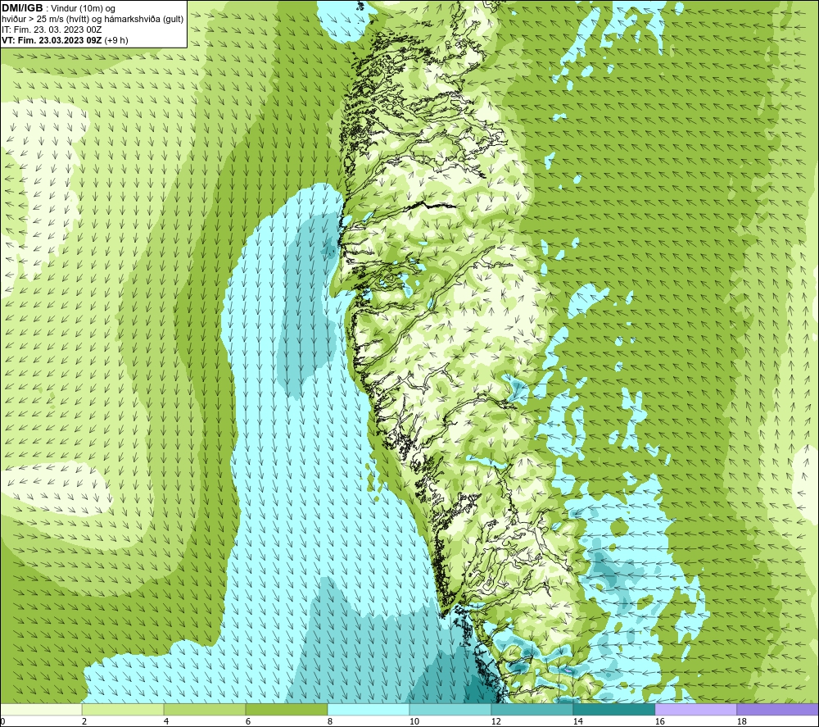The width and height of the screenshot is (819, 727).
Task: Click the 'IT: Fim. 23. 03. 2023 00Z' line
Action: coord(52,30)
